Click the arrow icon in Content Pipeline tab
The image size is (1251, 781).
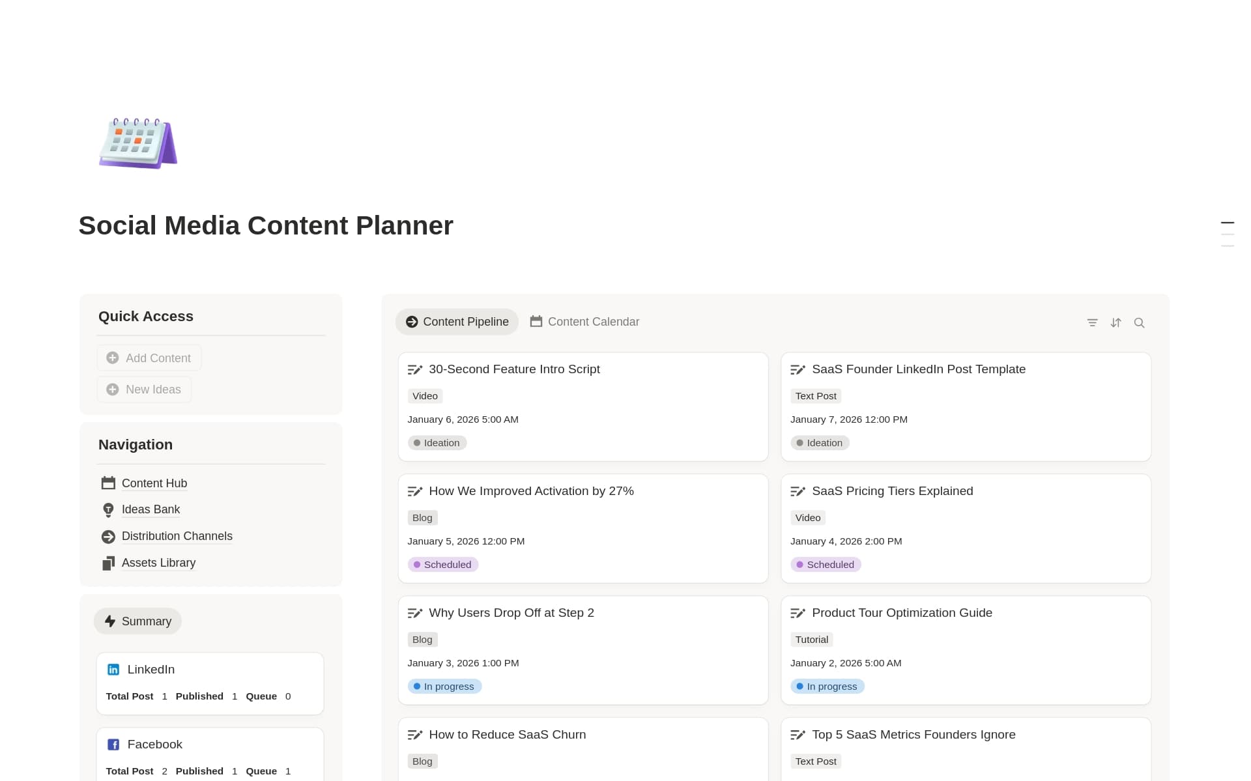tap(412, 322)
